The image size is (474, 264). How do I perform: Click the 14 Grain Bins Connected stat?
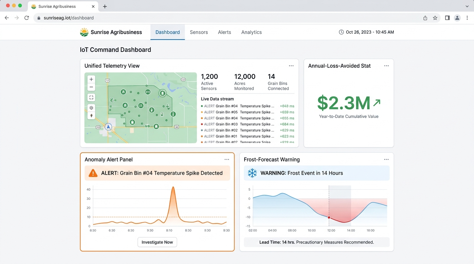tap(278, 82)
